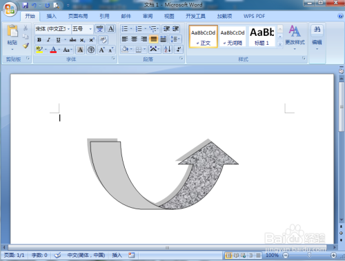Activate the Format Painter brush
The height and width of the screenshot is (261, 345).
tap(26, 46)
